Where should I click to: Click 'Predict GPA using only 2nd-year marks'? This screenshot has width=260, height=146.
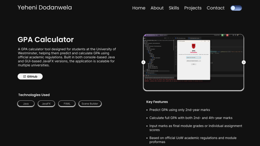(x=180, y=110)
